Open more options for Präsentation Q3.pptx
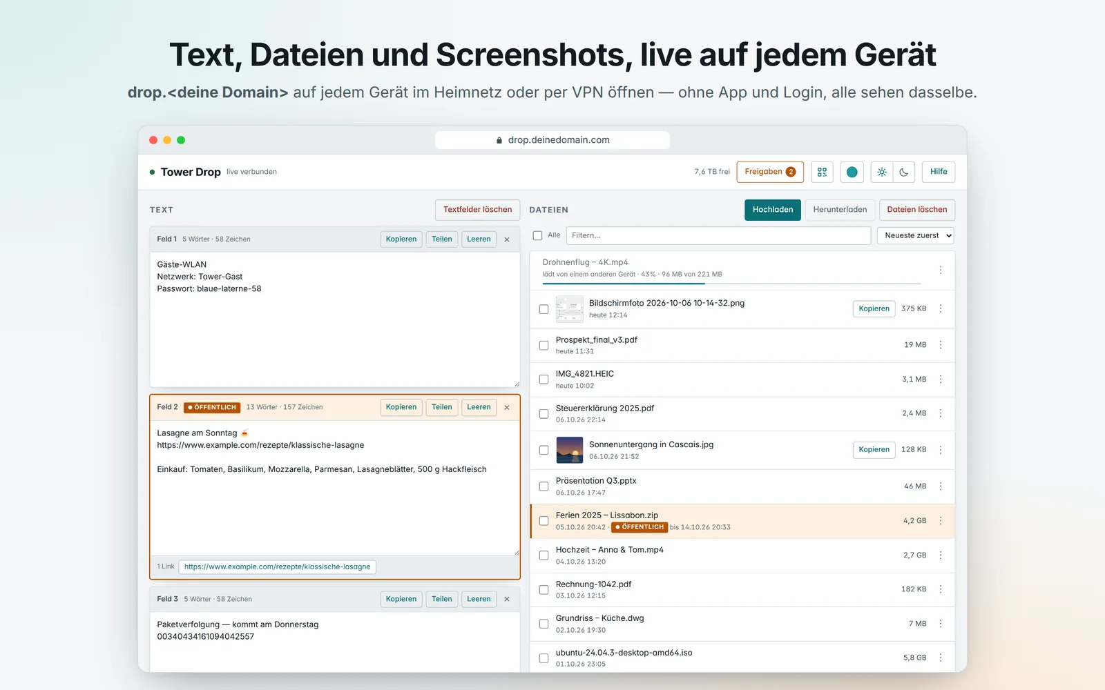Screen dimensions: 1105x690 pyautogui.click(x=941, y=486)
